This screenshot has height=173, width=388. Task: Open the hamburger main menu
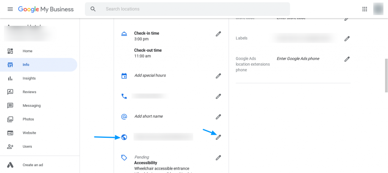coord(10,9)
